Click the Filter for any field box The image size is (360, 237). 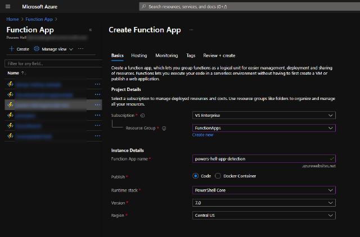tap(53, 63)
